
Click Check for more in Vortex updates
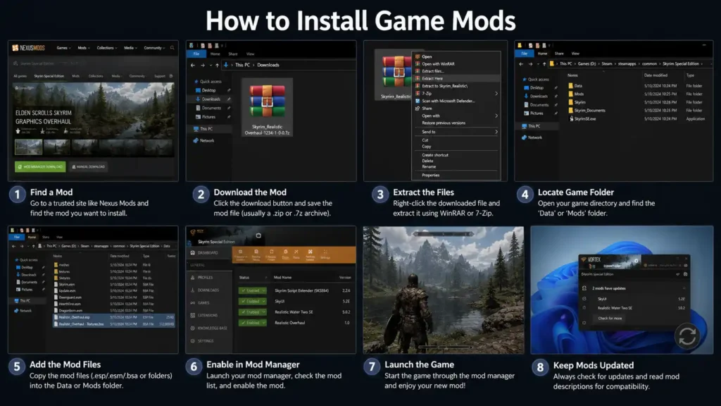tap(610, 319)
